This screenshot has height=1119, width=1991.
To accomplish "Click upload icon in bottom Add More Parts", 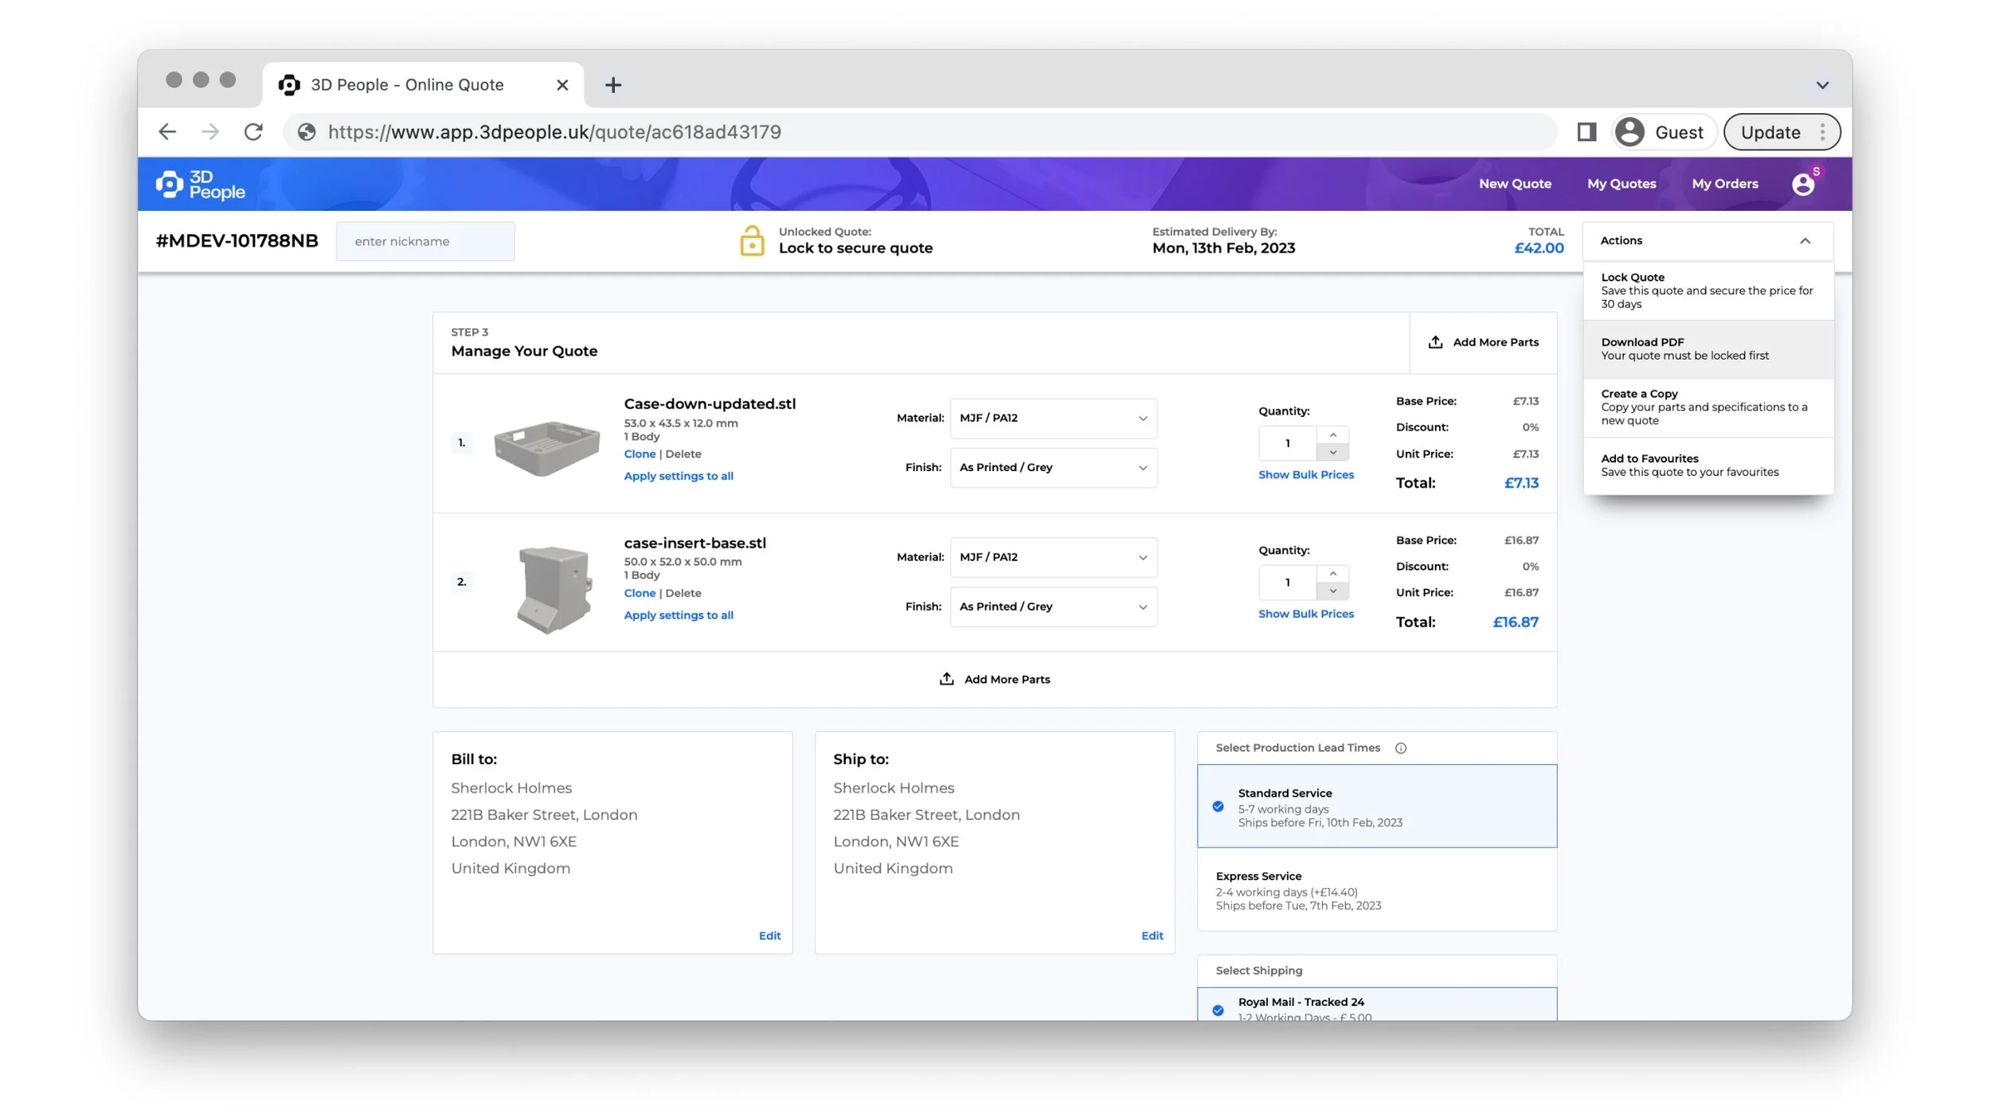I will coord(946,679).
